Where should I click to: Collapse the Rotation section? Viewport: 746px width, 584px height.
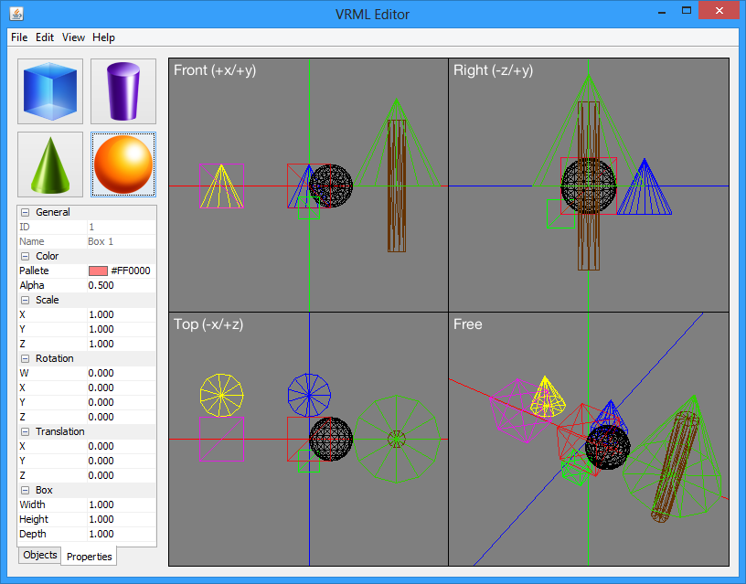pyautogui.click(x=25, y=359)
